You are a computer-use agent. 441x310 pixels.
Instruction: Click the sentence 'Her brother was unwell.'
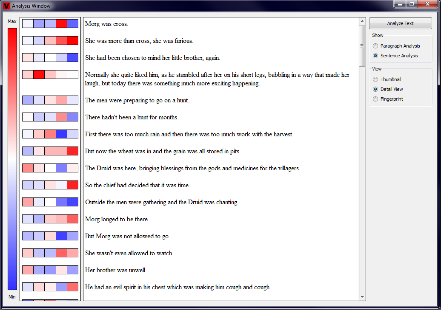[x=116, y=270]
